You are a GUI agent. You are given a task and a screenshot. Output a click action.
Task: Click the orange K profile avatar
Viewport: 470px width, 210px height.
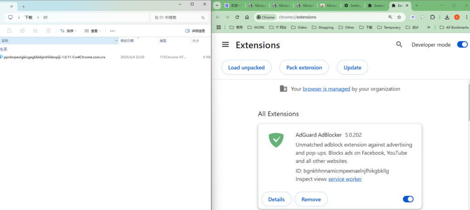(457, 17)
